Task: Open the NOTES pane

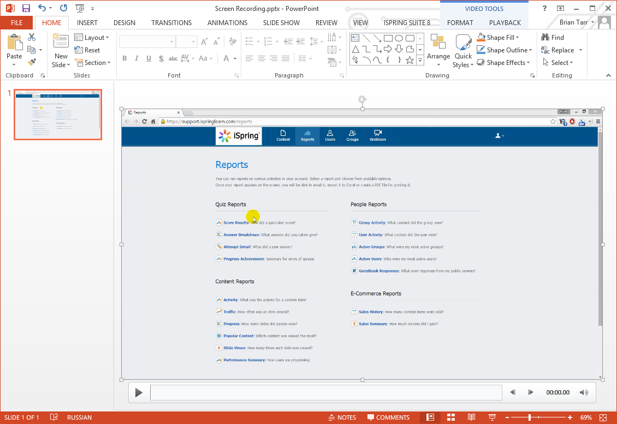Action: (342, 417)
